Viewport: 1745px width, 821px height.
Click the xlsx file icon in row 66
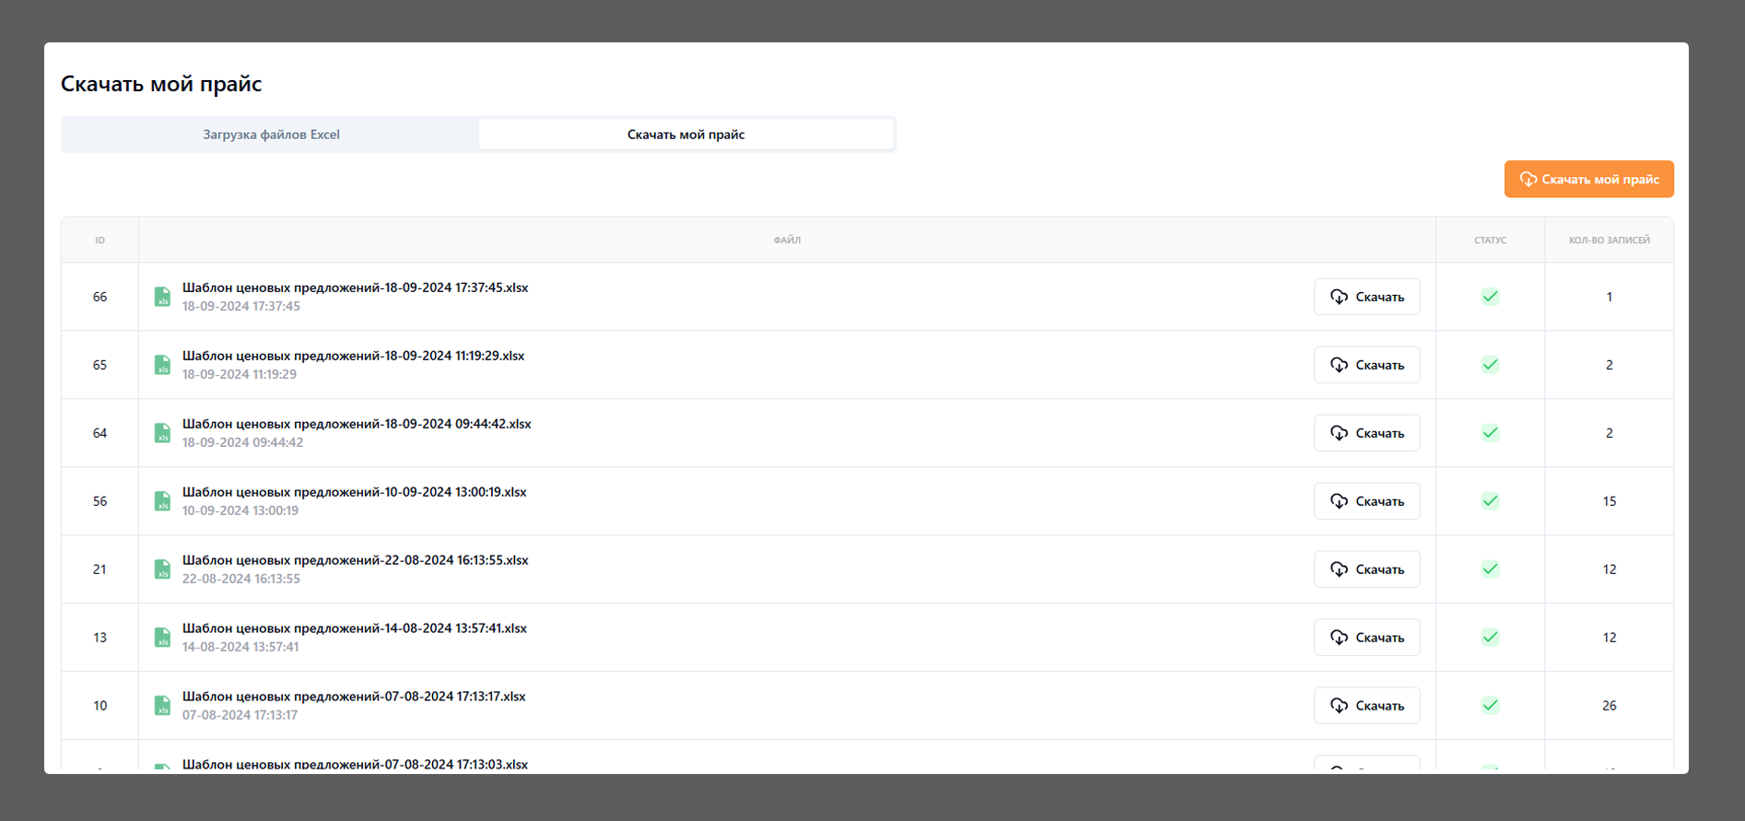pyautogui.click(x=162, y=297)
